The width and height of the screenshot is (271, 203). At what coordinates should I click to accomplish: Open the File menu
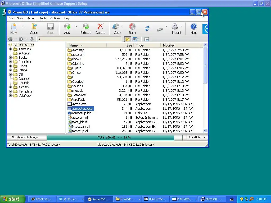tap(11, 18)
